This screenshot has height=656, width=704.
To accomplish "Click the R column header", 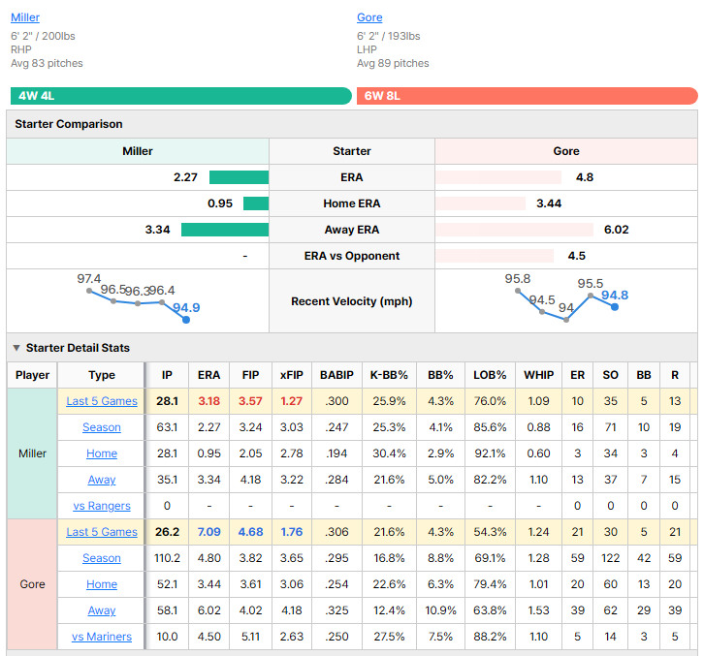I will click(x=675, y=375).
